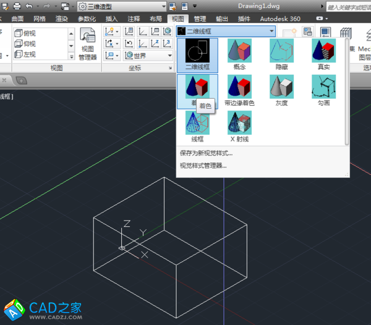Open 视图管理器 (View Manager)

pyautogui.click(x=88, y=44)
